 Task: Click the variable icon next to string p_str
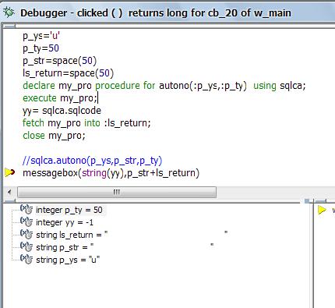tap(26, 246)
